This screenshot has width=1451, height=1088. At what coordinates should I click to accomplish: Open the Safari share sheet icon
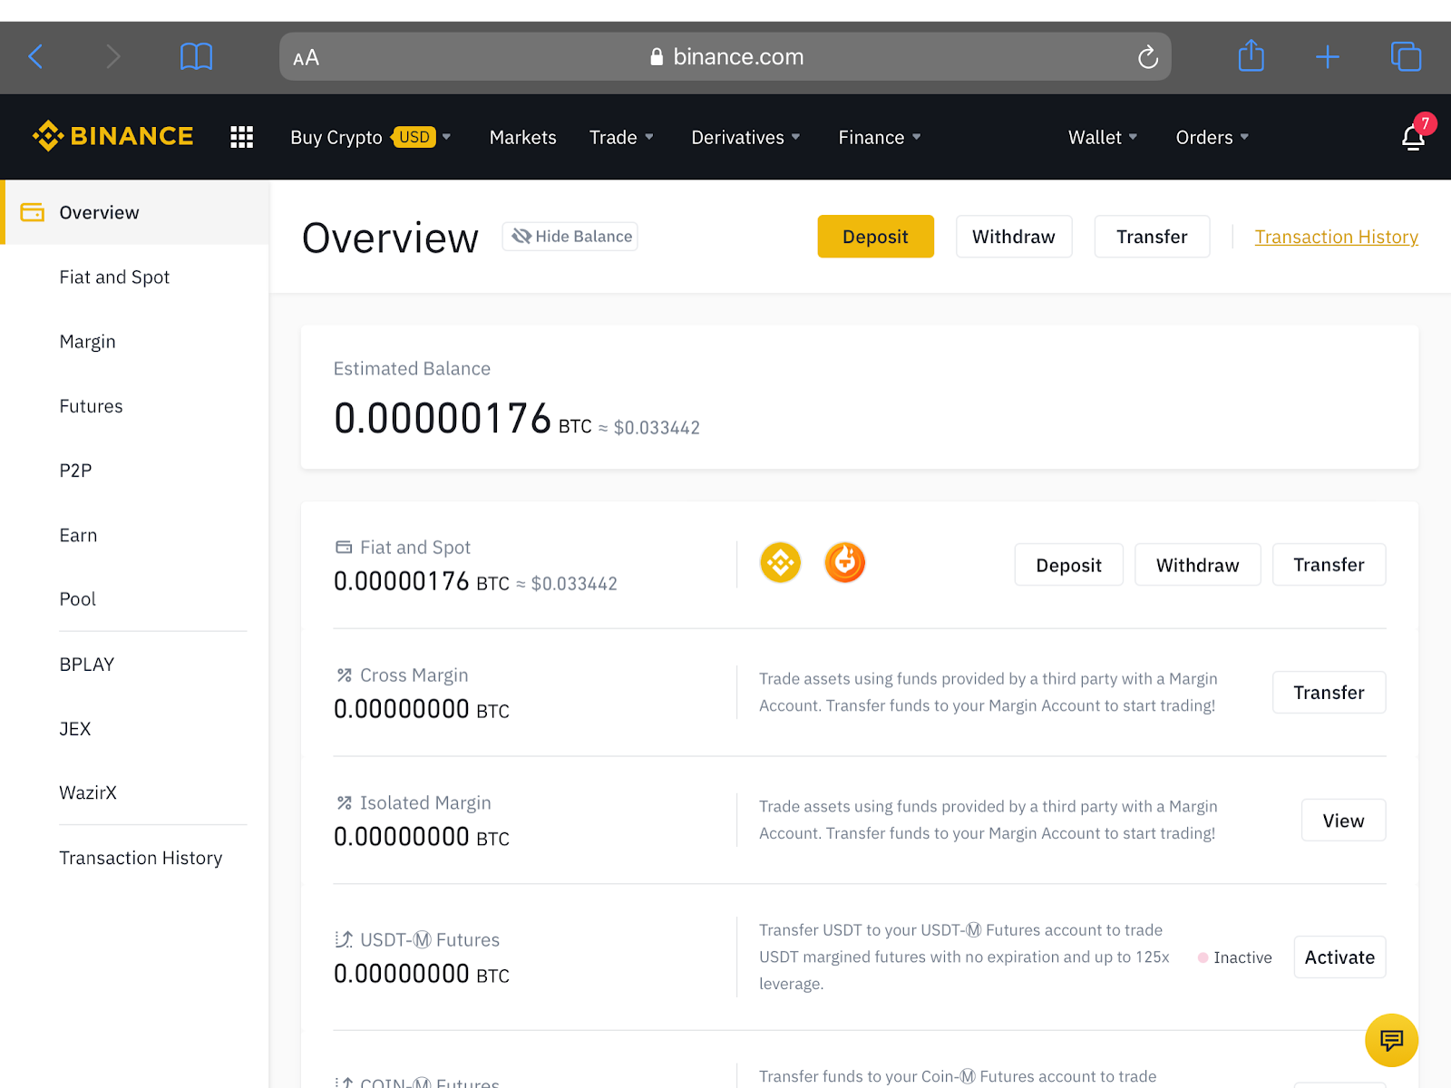pyautogui.click(x=1251, y=55)
